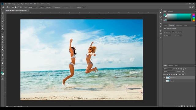Click the Destination button
The image size is (196, 110).
click(x=48, y=7)
